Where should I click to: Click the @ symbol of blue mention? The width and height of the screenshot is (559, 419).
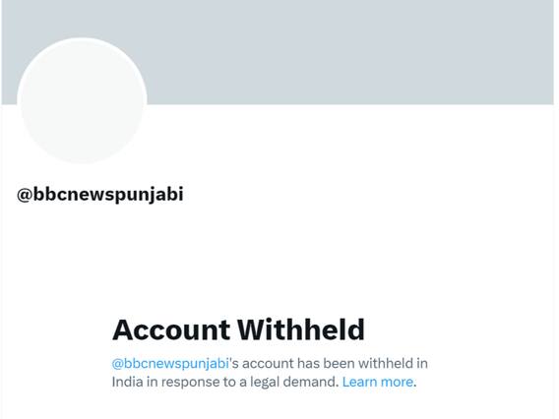[117, 364]
